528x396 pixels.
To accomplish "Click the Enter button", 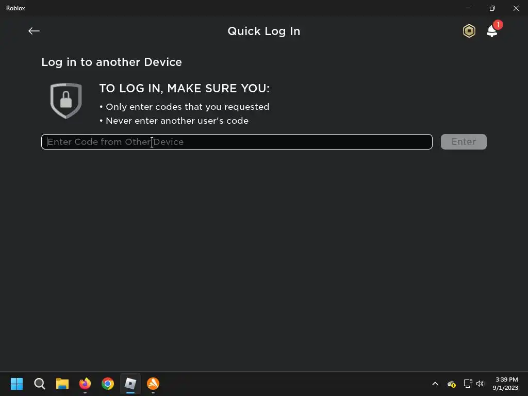I will click(464, 142).
